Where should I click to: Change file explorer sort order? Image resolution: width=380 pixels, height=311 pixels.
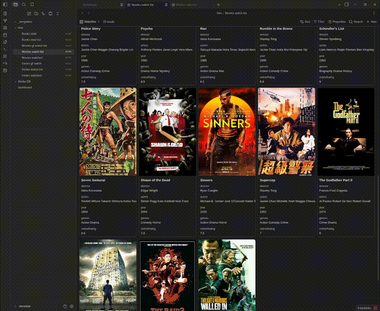(x=43, y=14)
